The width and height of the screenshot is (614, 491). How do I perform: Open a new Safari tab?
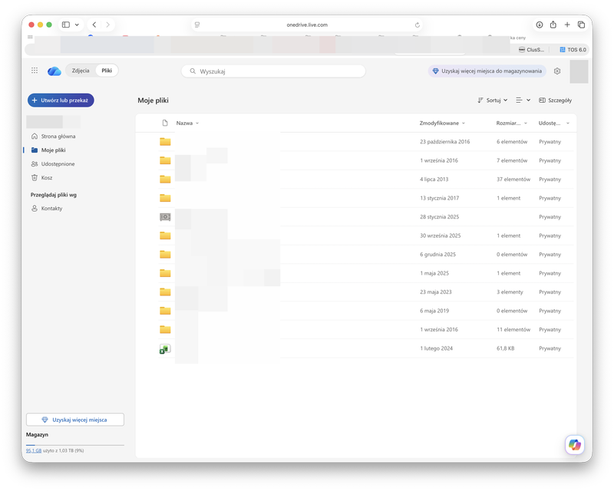pos(567,25)
